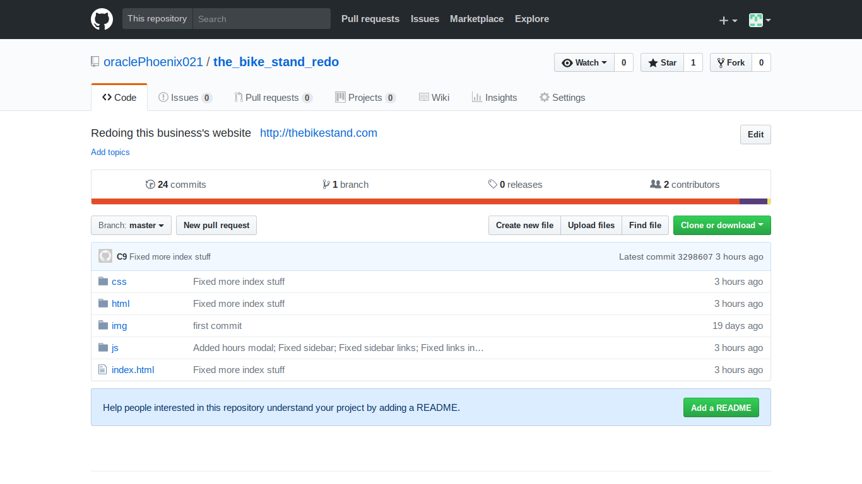Star this repository

[662, 62]
